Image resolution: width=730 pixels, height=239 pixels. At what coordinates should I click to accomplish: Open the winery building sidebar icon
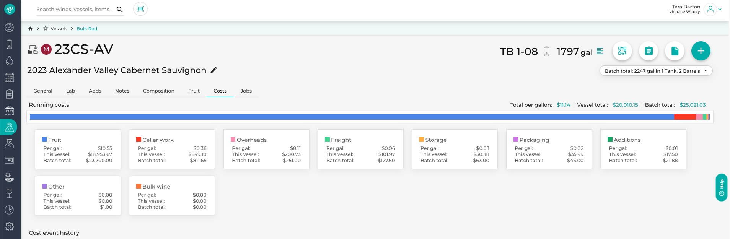pos(10,111)
